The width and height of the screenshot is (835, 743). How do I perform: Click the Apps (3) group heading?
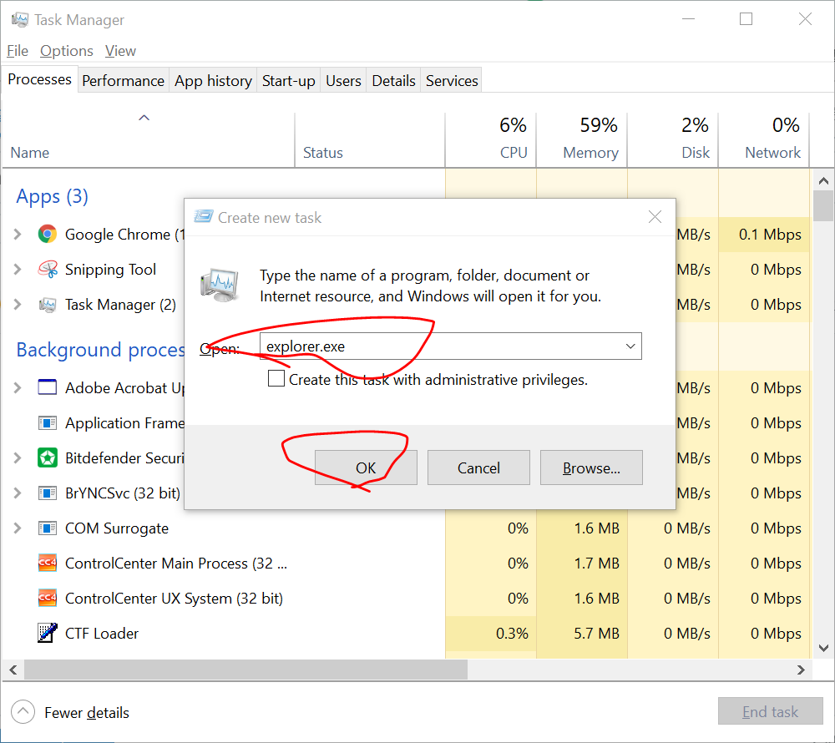(x=52, y=196)
